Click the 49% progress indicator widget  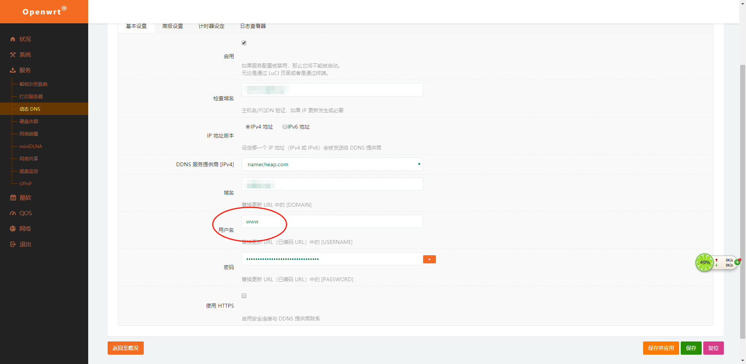[x=704, y=263]
